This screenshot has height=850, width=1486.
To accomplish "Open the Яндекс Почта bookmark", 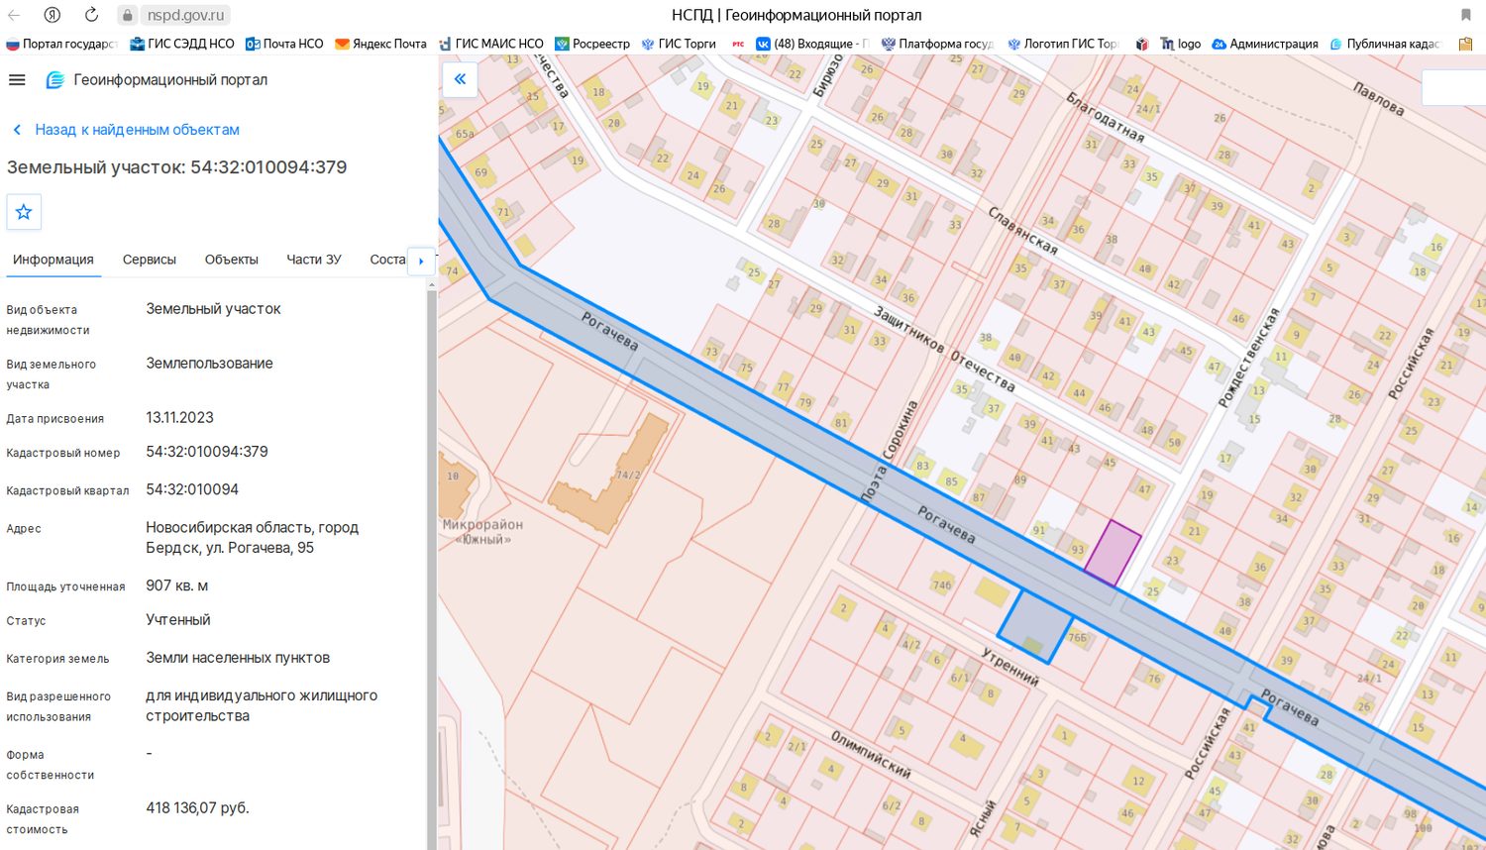I will (380, 44).
